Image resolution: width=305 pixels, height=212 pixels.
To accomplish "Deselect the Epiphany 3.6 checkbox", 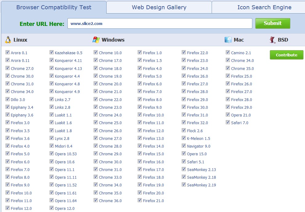I will click(8, 115).
